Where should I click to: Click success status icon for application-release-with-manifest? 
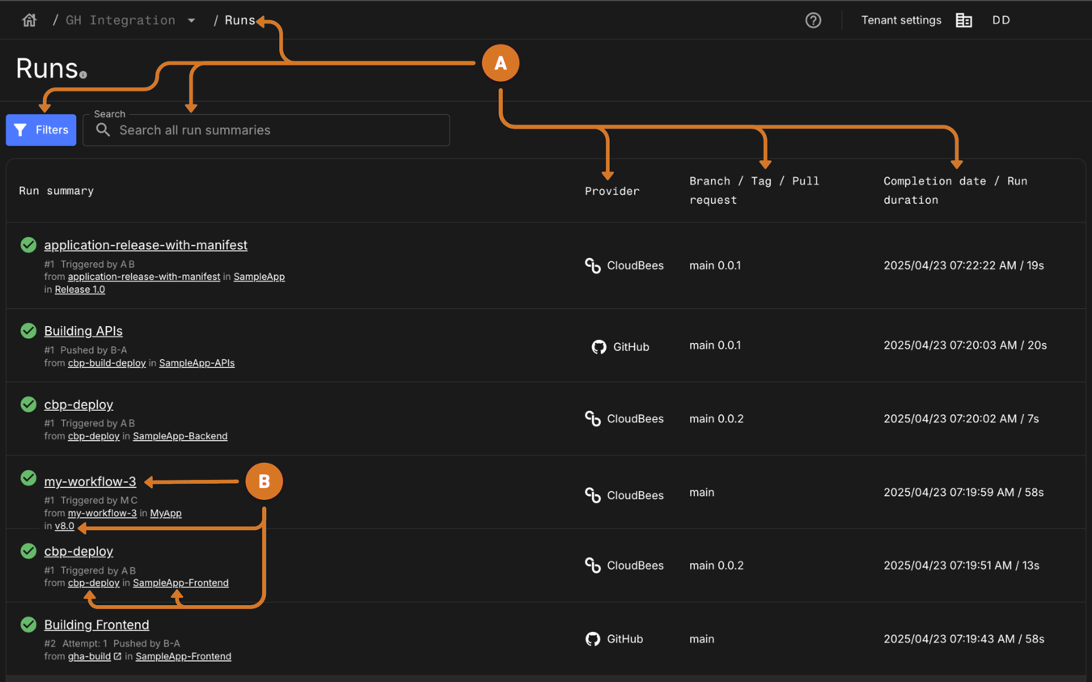28,244
